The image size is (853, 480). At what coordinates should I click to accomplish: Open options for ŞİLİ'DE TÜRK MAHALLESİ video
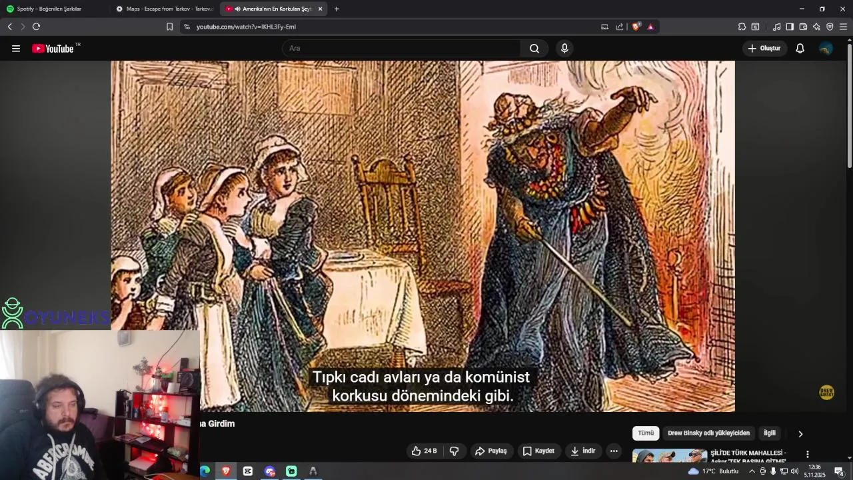point(808,455)
